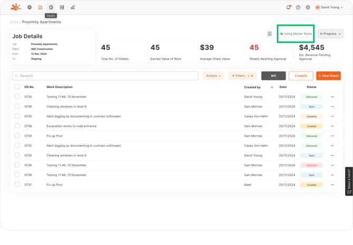
Task: Expand the In Progress status dropdown
Action: 330,34
